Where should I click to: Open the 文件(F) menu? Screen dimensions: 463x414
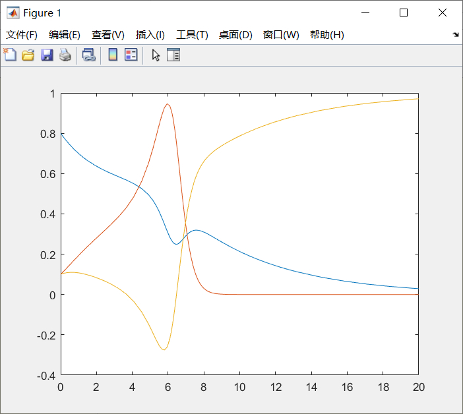(22, 35)
